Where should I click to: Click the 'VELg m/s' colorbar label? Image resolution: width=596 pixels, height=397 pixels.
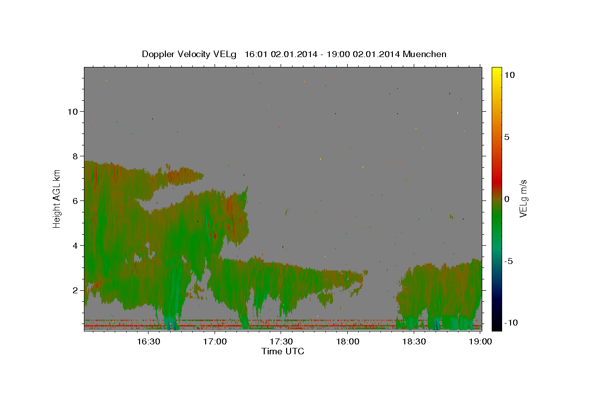point(523,198)
